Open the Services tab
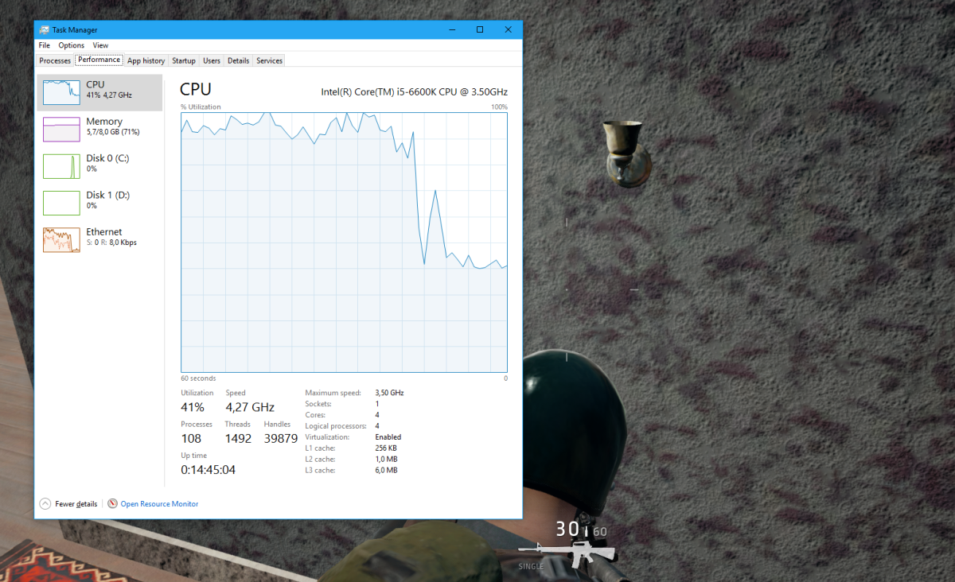The width and height of the screenshot is (955, 582). 269,60
